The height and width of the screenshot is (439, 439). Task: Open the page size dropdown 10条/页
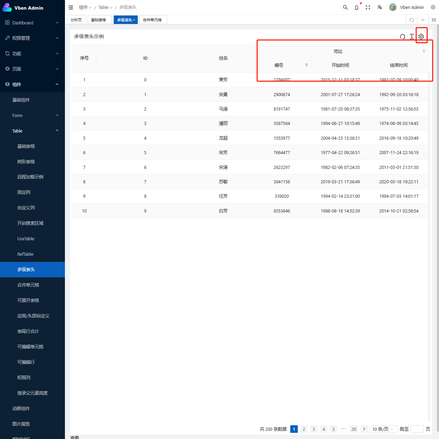(x=383, y=429)
